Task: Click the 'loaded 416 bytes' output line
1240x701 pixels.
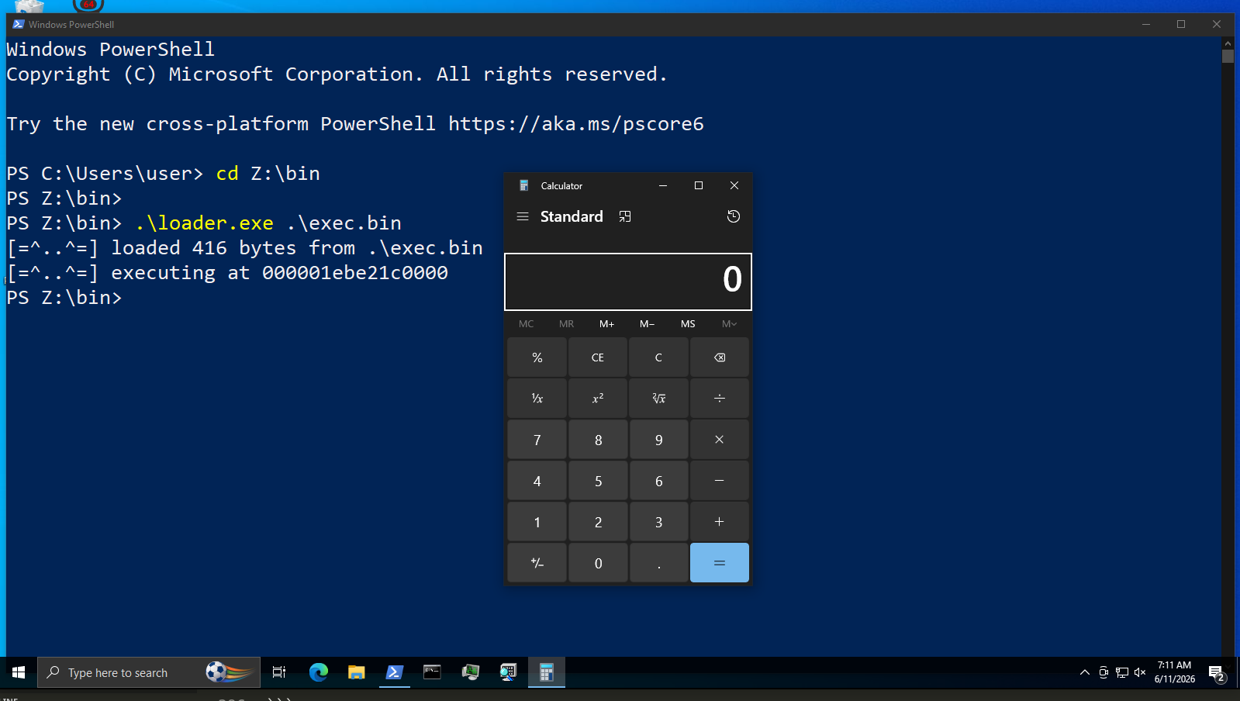Action: point(245,248)
